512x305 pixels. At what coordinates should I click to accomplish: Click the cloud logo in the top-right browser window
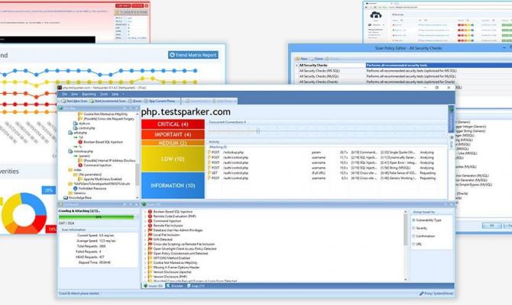376,14
